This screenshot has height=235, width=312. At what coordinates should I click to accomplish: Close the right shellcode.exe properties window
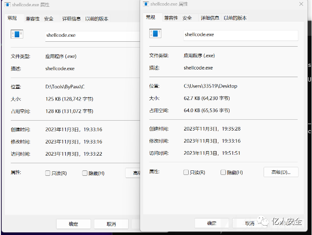point(301,4)
